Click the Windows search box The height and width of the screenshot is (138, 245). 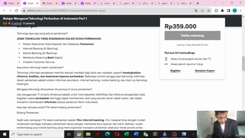pos(37,134)
